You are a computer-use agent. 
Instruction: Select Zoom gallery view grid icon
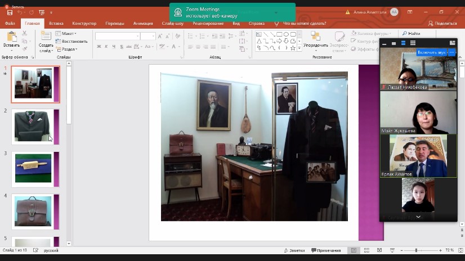coord(413,43)
